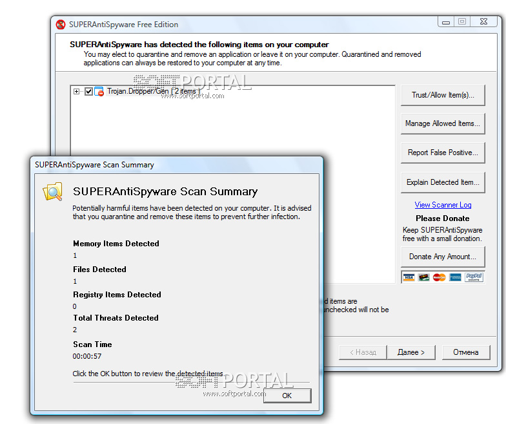
Task: Click the PayPal donate icon
Action: coord(474,277)
